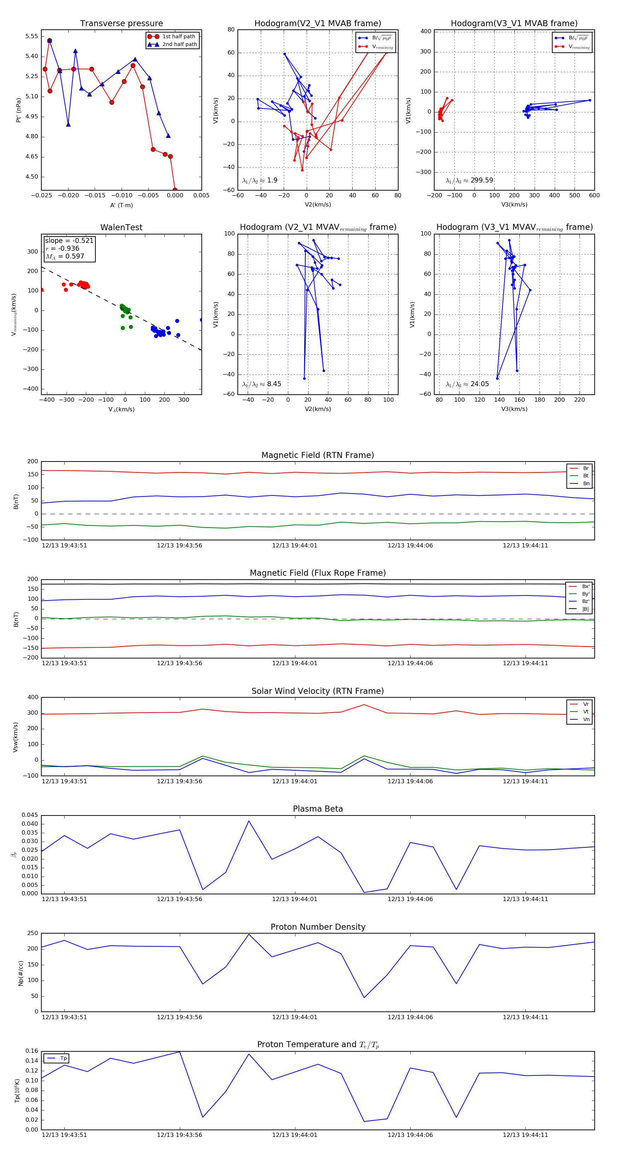Image resolution: width=636 pixels, height=1167 pixels.
Task: Select the 'Tp' legend entry
Action: tap(57, 1059)
